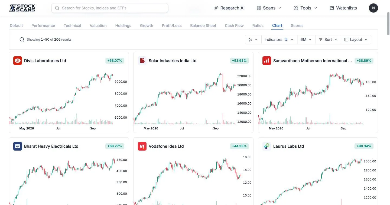This screenshot has width=390, height=205.
Task: Switch to the Performance tab
Action: point(43,25)
